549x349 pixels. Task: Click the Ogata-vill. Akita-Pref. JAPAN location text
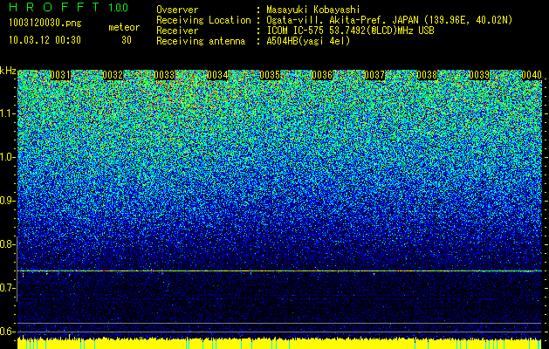(389, 20)
